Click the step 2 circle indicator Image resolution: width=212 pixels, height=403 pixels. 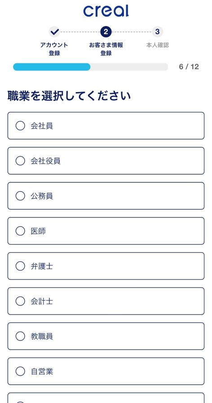tap(106, 32)
